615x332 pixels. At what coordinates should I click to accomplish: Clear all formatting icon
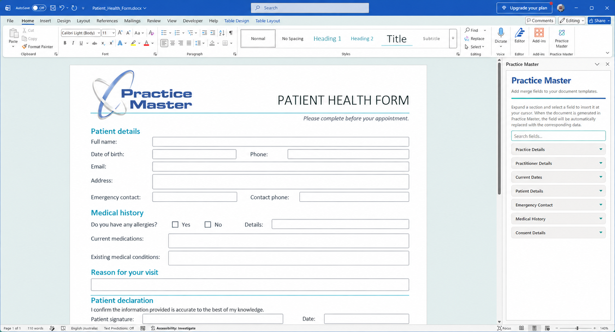pyautogui.click(x=151, y=33)
